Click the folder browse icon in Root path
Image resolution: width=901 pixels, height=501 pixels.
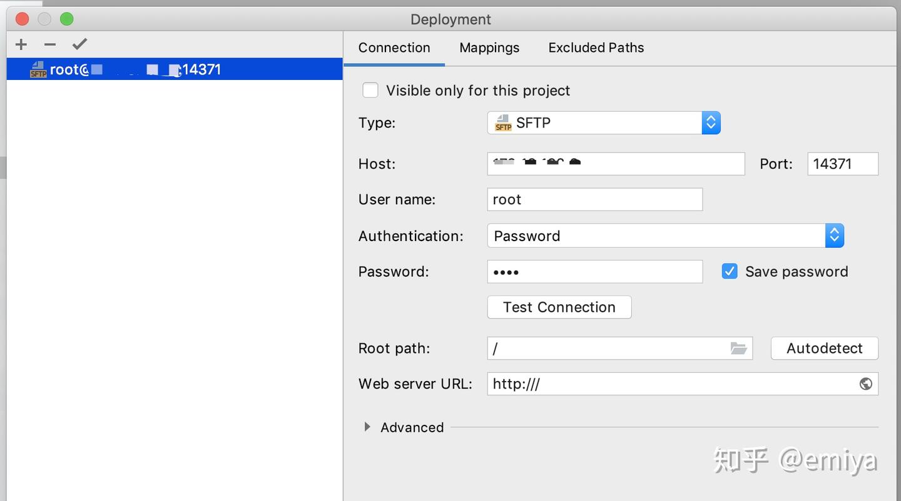(x=738, y=349)
